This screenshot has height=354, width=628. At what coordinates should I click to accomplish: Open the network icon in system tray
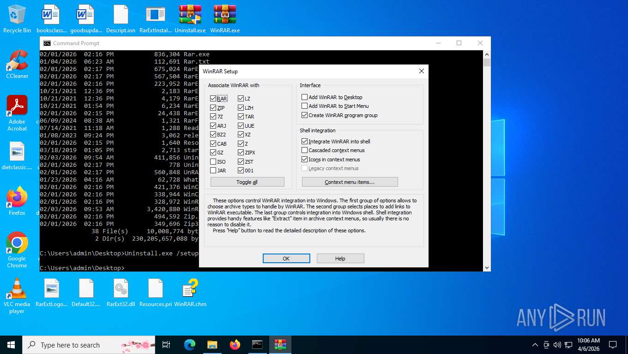coord(568,345)
